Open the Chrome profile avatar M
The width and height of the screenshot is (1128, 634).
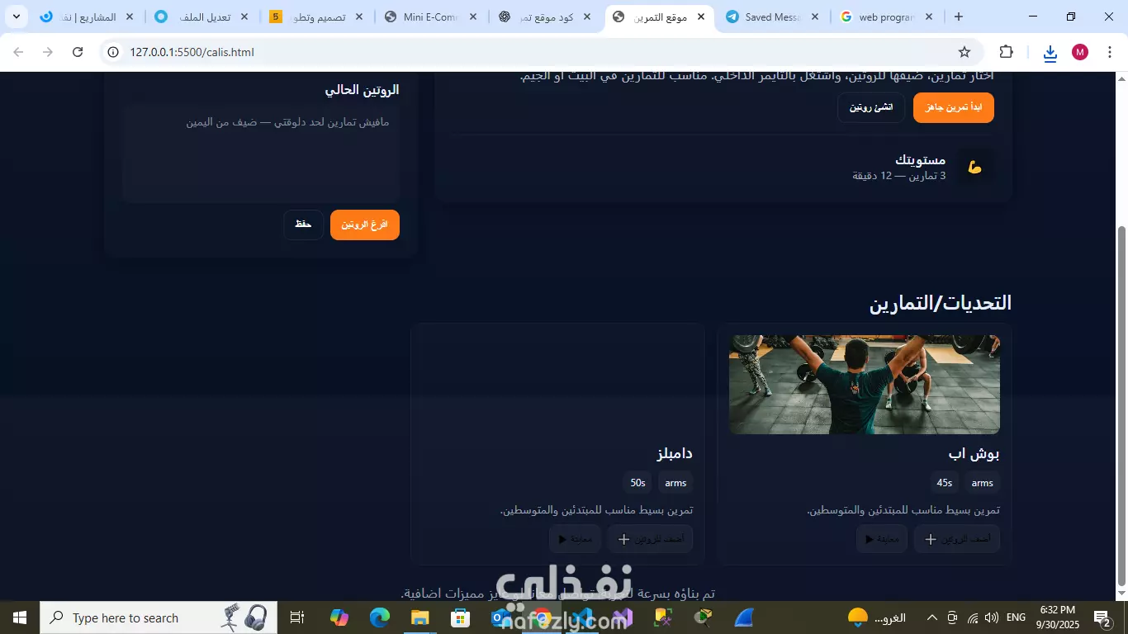point(1080,52)
